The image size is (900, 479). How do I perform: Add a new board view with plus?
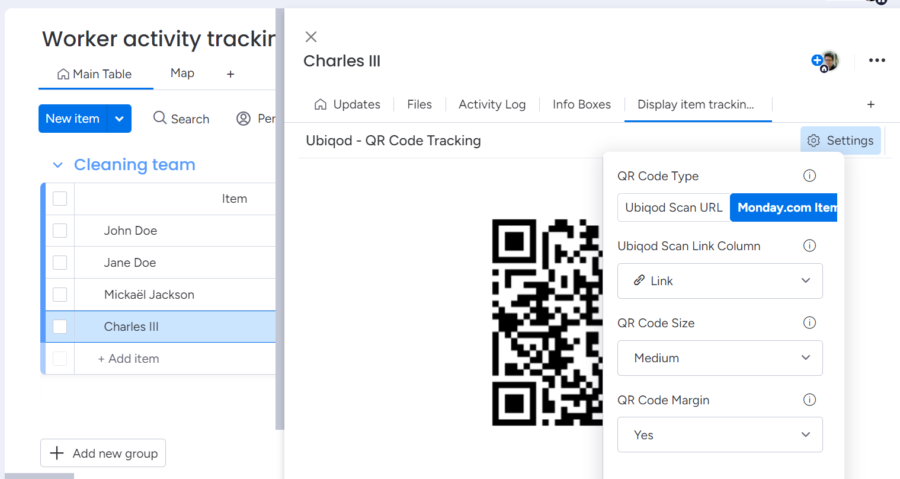(x=230, y=74)
